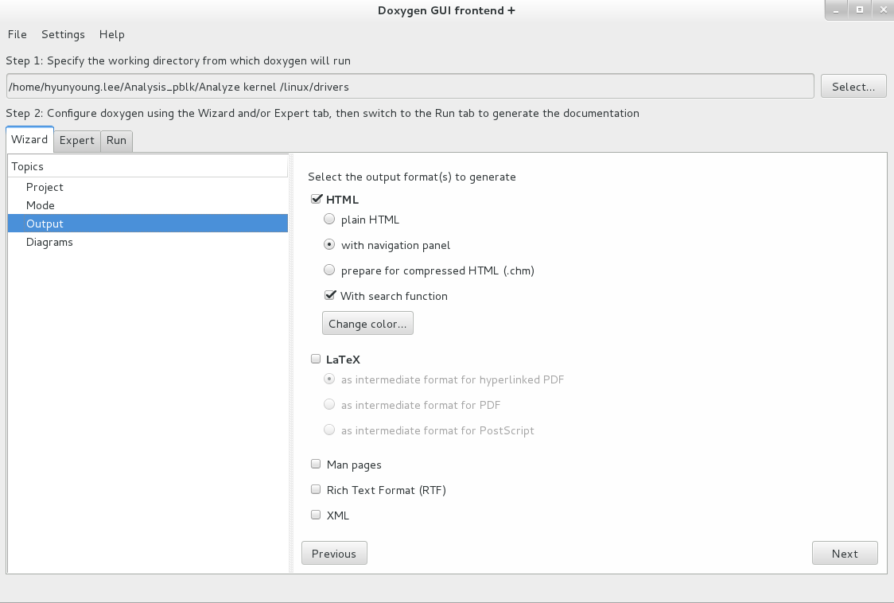The height and width of the screenshot is (603, 894).
Task: Open the Help menu
Action: (x=111, y=35)
